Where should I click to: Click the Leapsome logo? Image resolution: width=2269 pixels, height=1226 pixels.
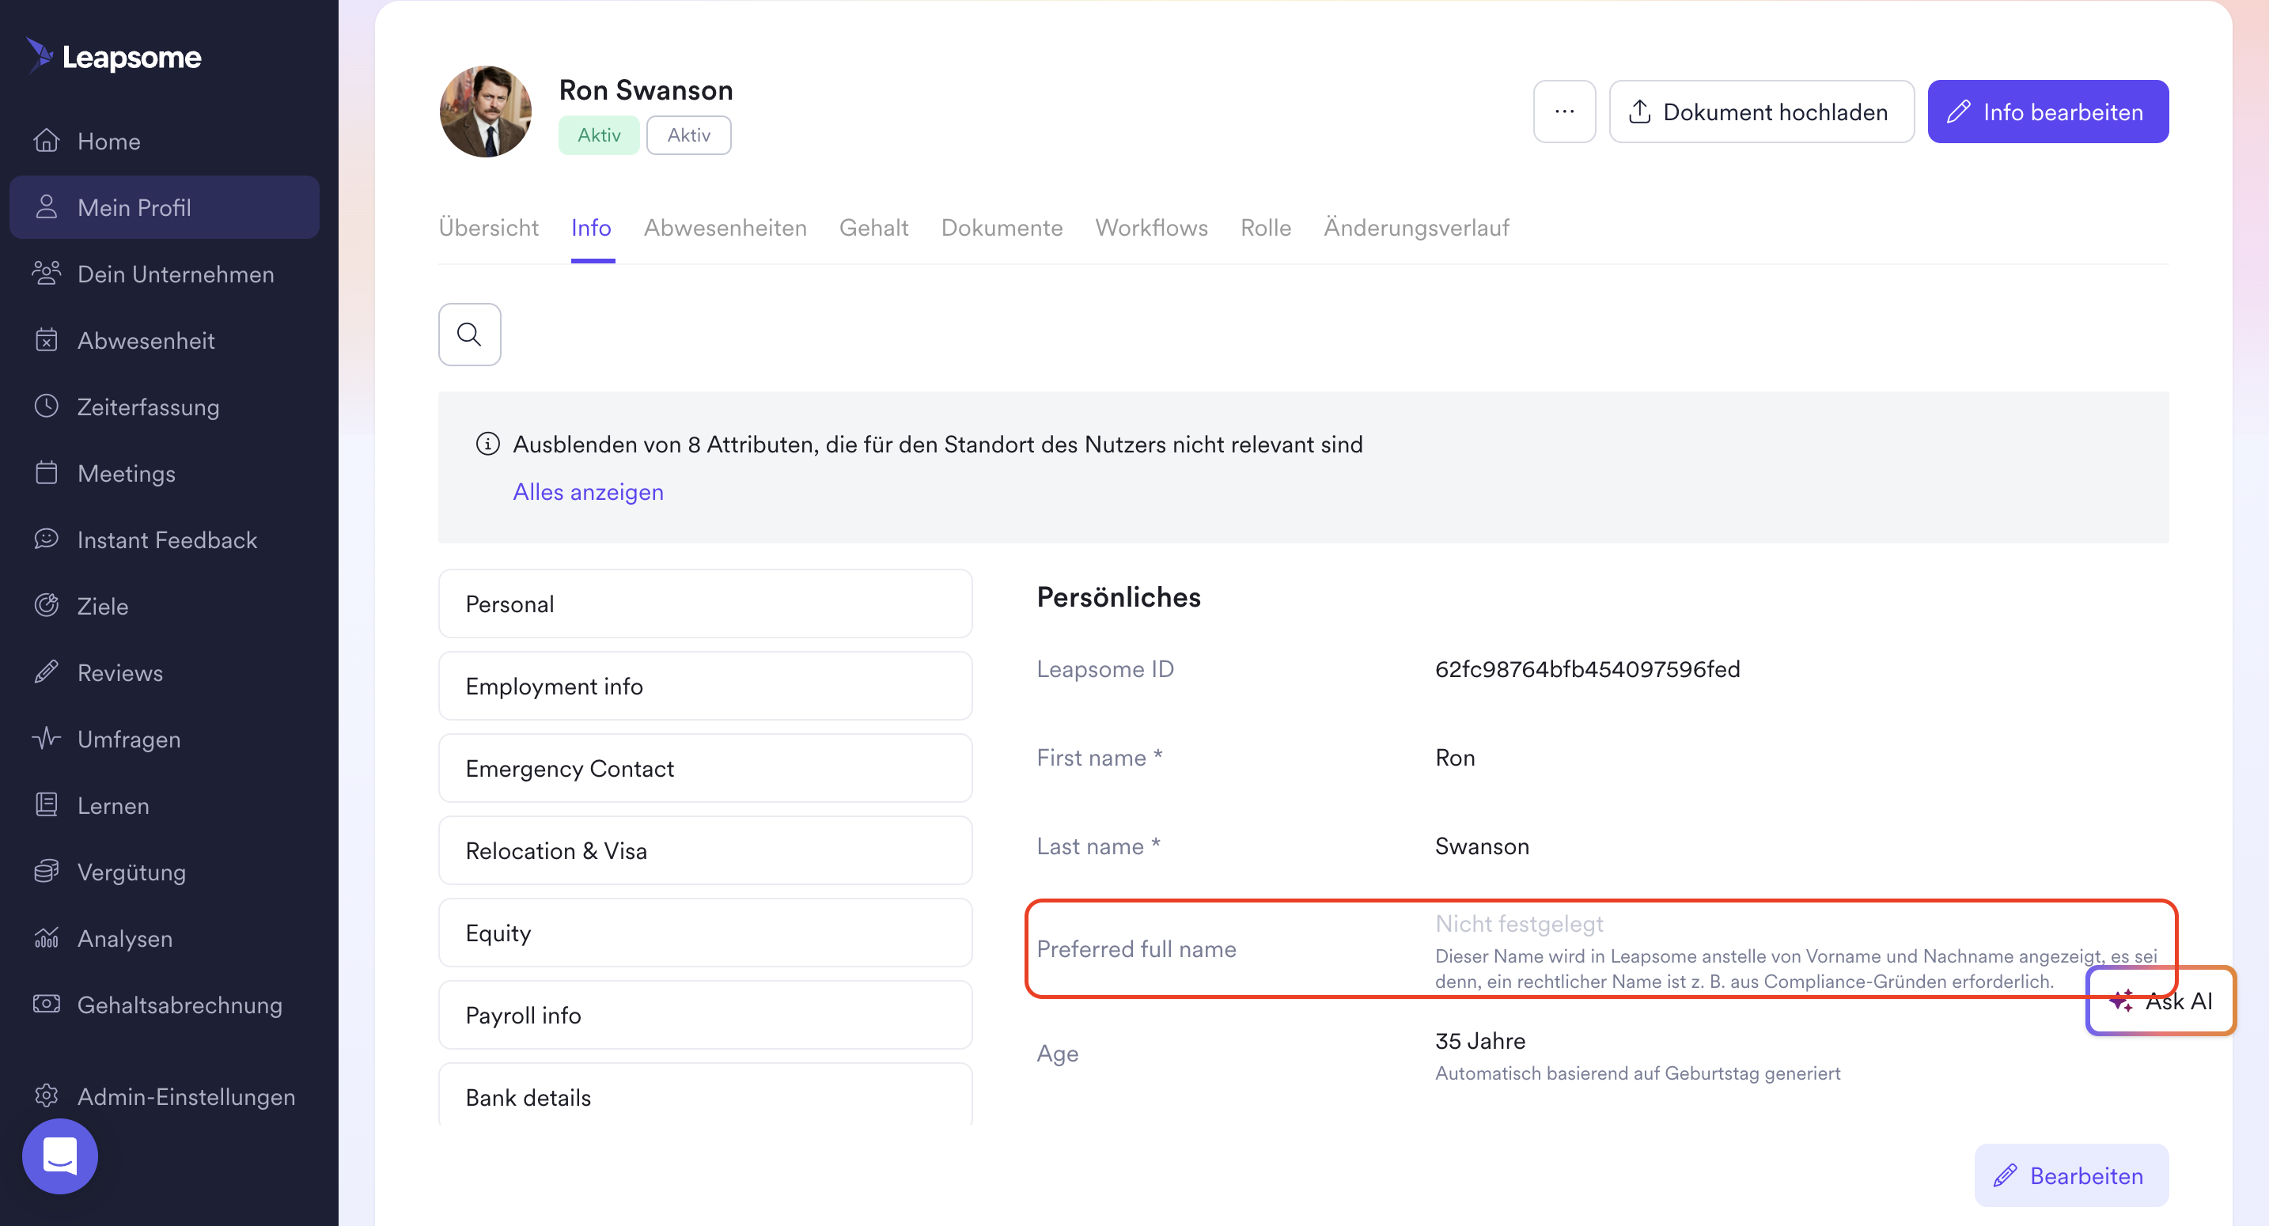[x=115, y=57]
